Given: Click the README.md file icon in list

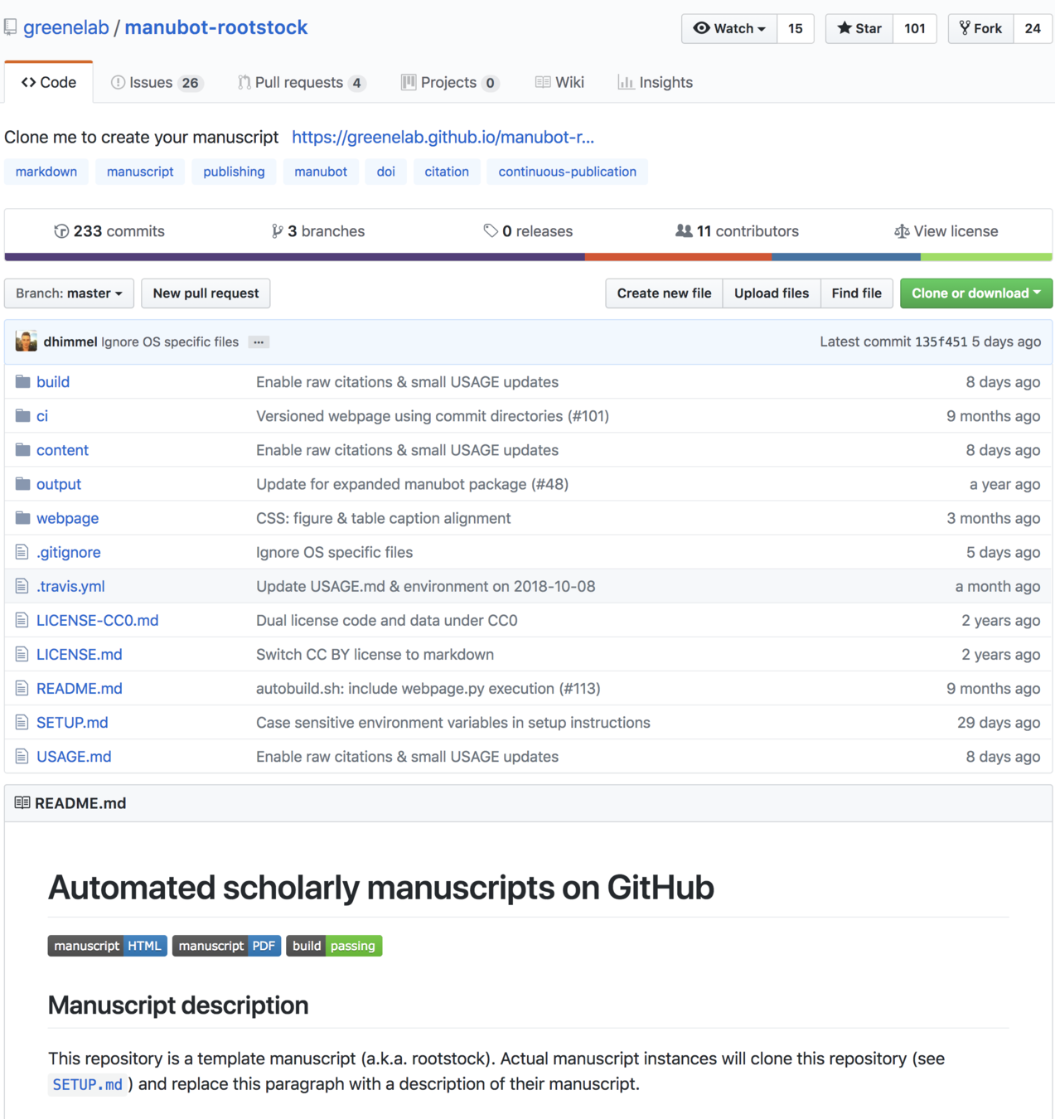Looking at the screenshot, I should pyautogui.click(x=22, y=688).
